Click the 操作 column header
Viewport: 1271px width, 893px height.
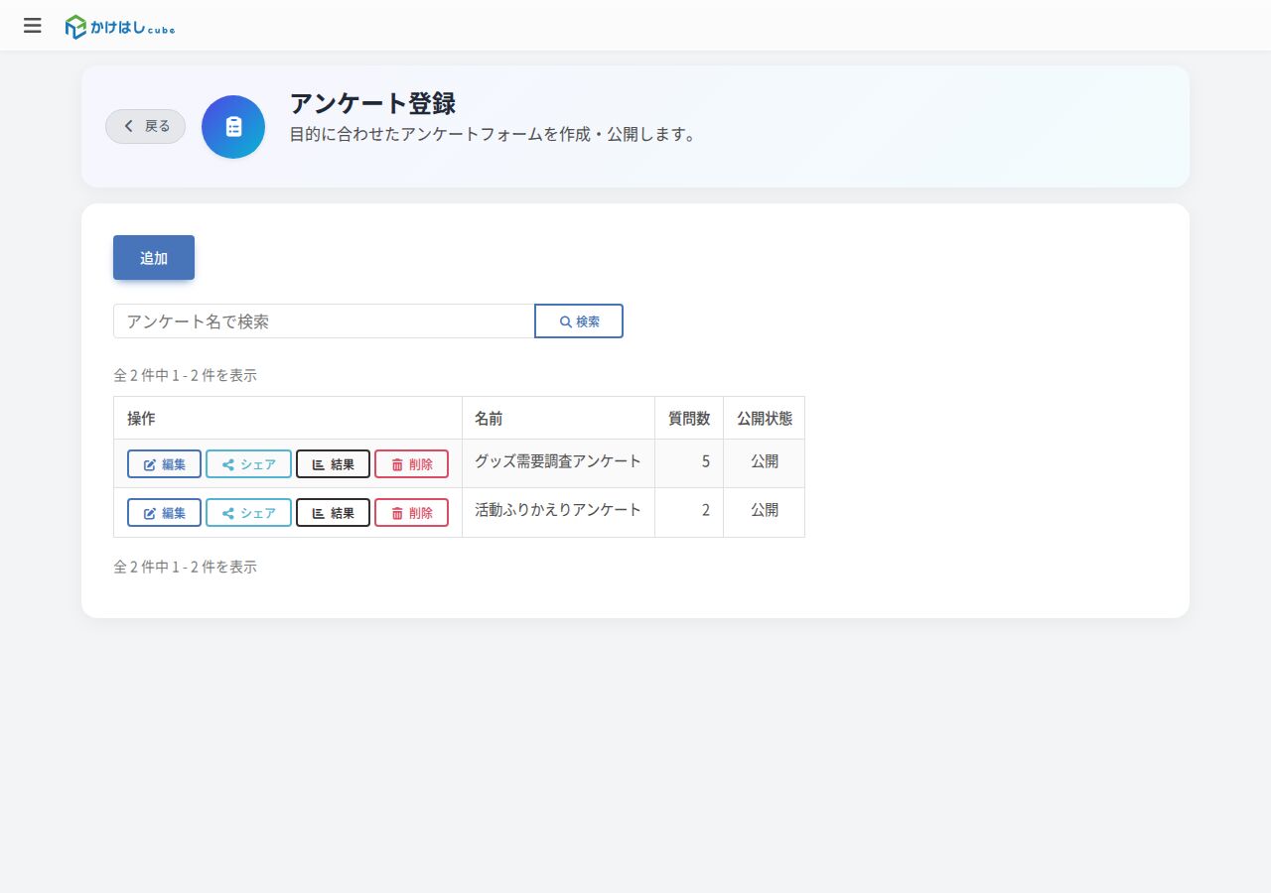click(x=288, y=418)
